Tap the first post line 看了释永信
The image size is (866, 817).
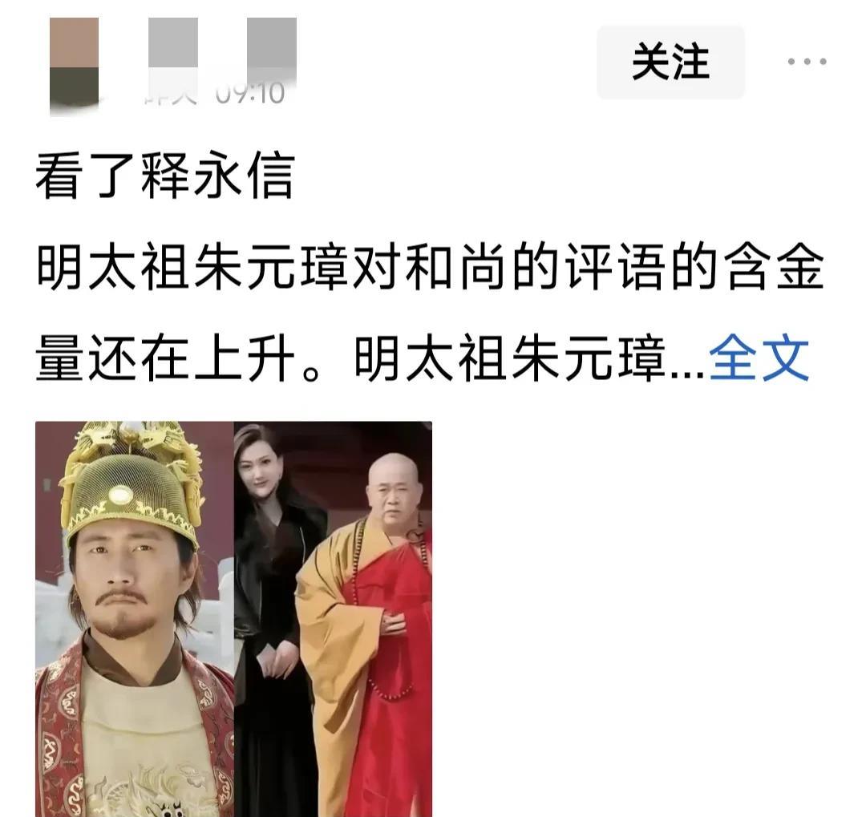coord(165,176)
